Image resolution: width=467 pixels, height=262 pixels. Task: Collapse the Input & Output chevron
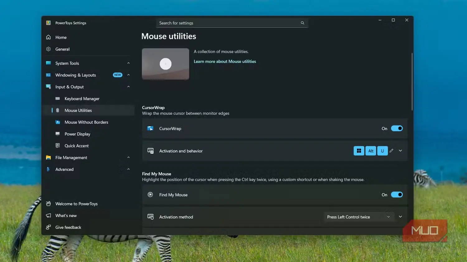(x=128, y=87)
